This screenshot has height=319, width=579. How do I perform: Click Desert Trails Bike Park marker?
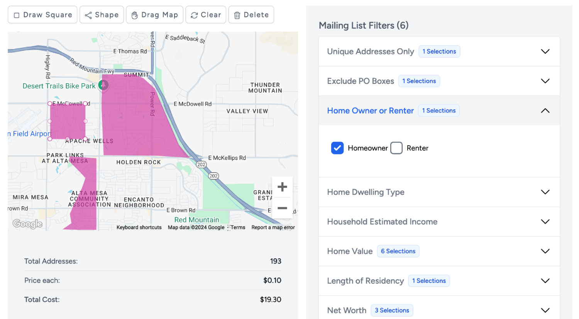point(103,85)
